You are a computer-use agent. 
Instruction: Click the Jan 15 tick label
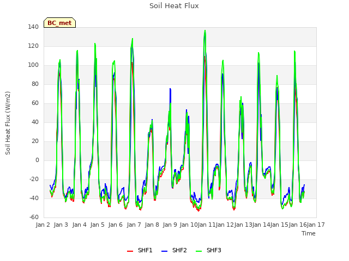[280, 225]
